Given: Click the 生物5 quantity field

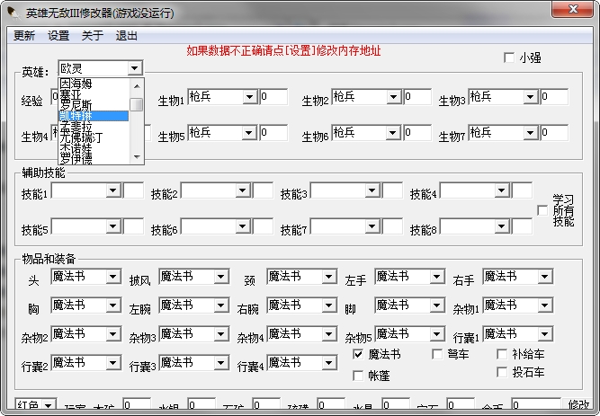Looking at the screenshot, I should (273, 133).
